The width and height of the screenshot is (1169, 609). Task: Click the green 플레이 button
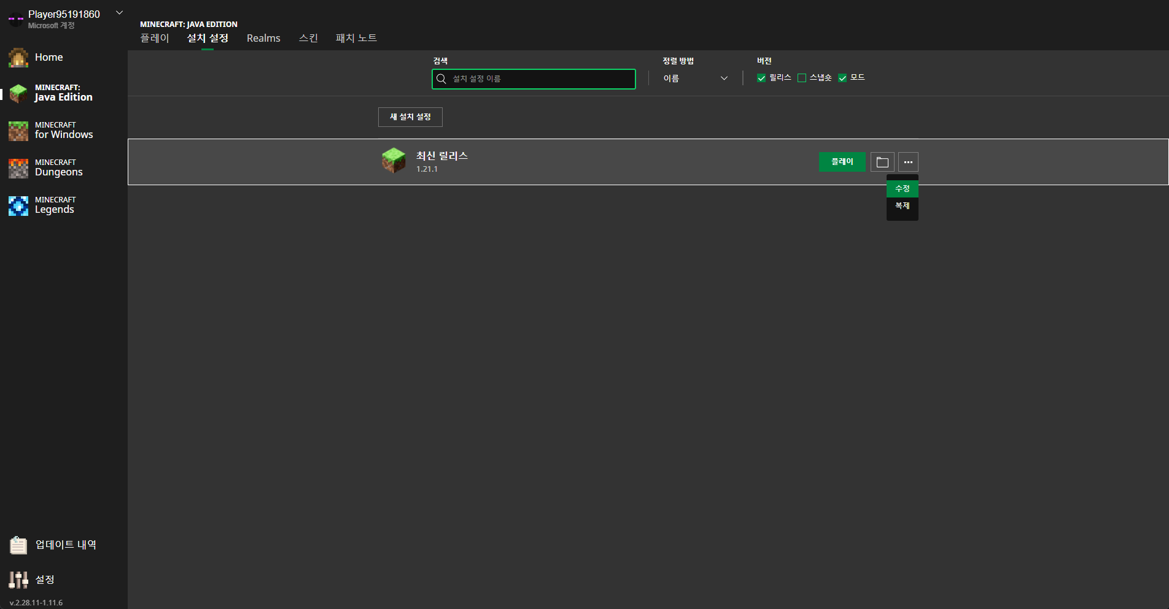coord(842,162)
